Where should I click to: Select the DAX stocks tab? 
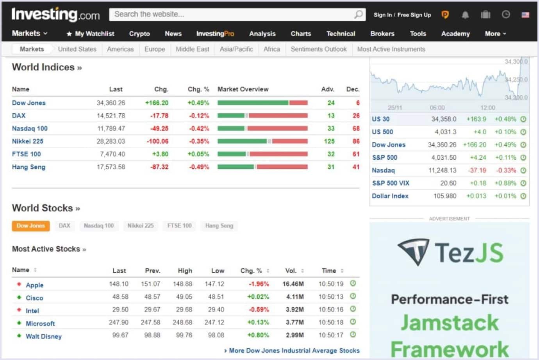point(64,226)
